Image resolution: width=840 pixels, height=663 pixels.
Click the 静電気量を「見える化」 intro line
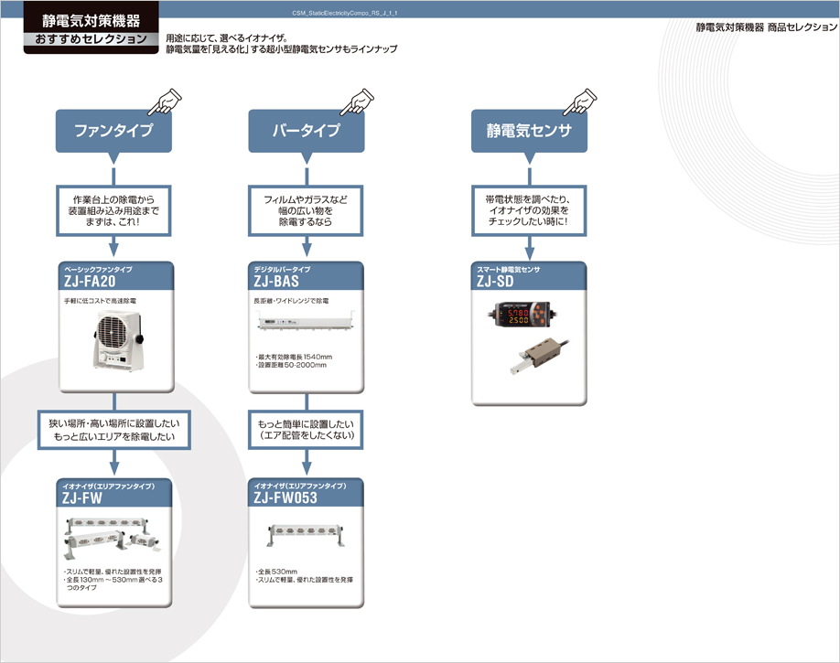click(282, 49)
